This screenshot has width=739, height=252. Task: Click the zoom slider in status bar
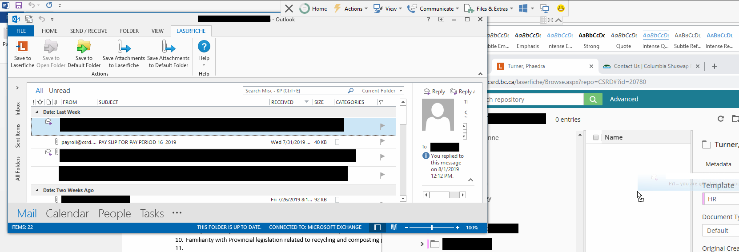click(431, 228)
